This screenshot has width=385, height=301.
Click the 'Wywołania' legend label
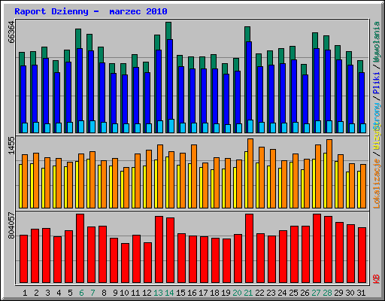tap(377, 42)
